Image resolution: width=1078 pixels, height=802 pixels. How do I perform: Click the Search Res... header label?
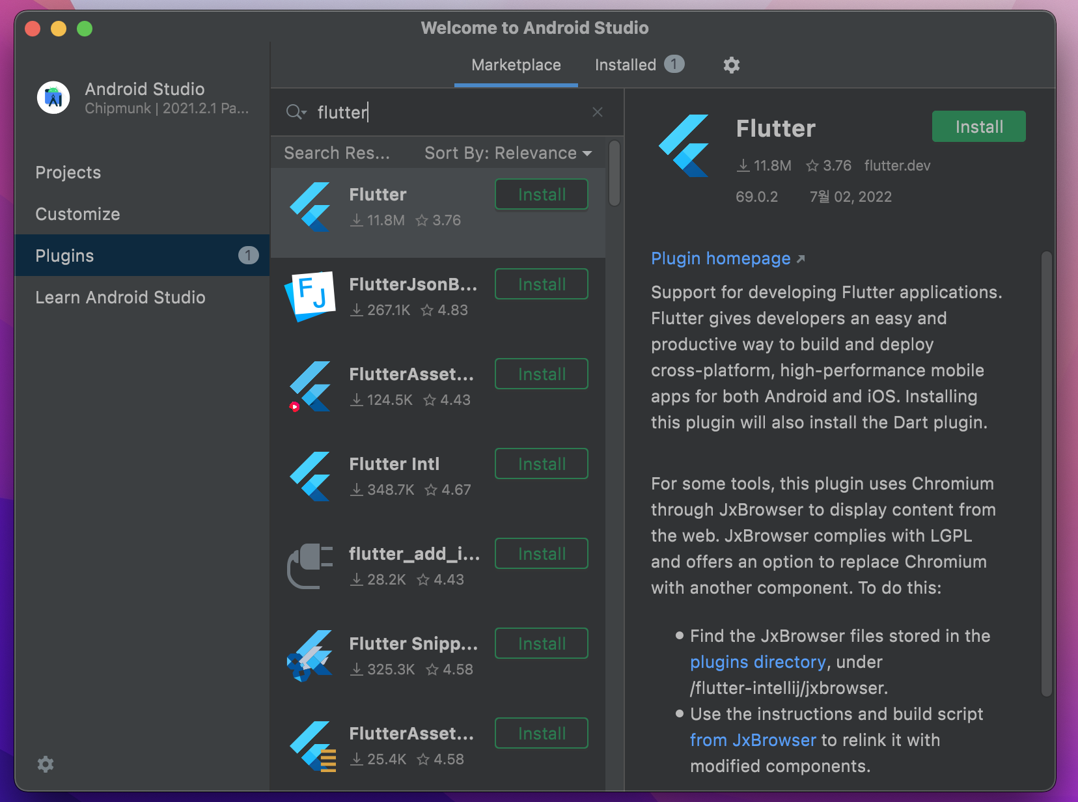(337, 153)
